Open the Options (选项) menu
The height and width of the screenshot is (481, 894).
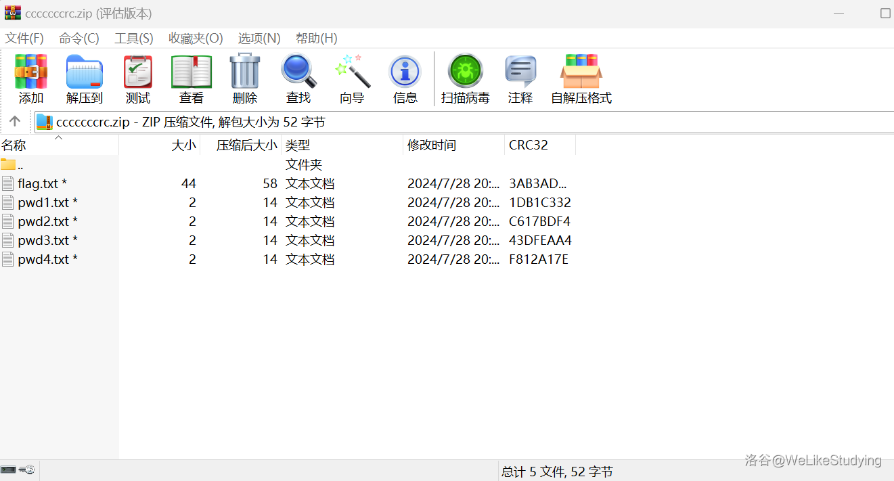259,39
